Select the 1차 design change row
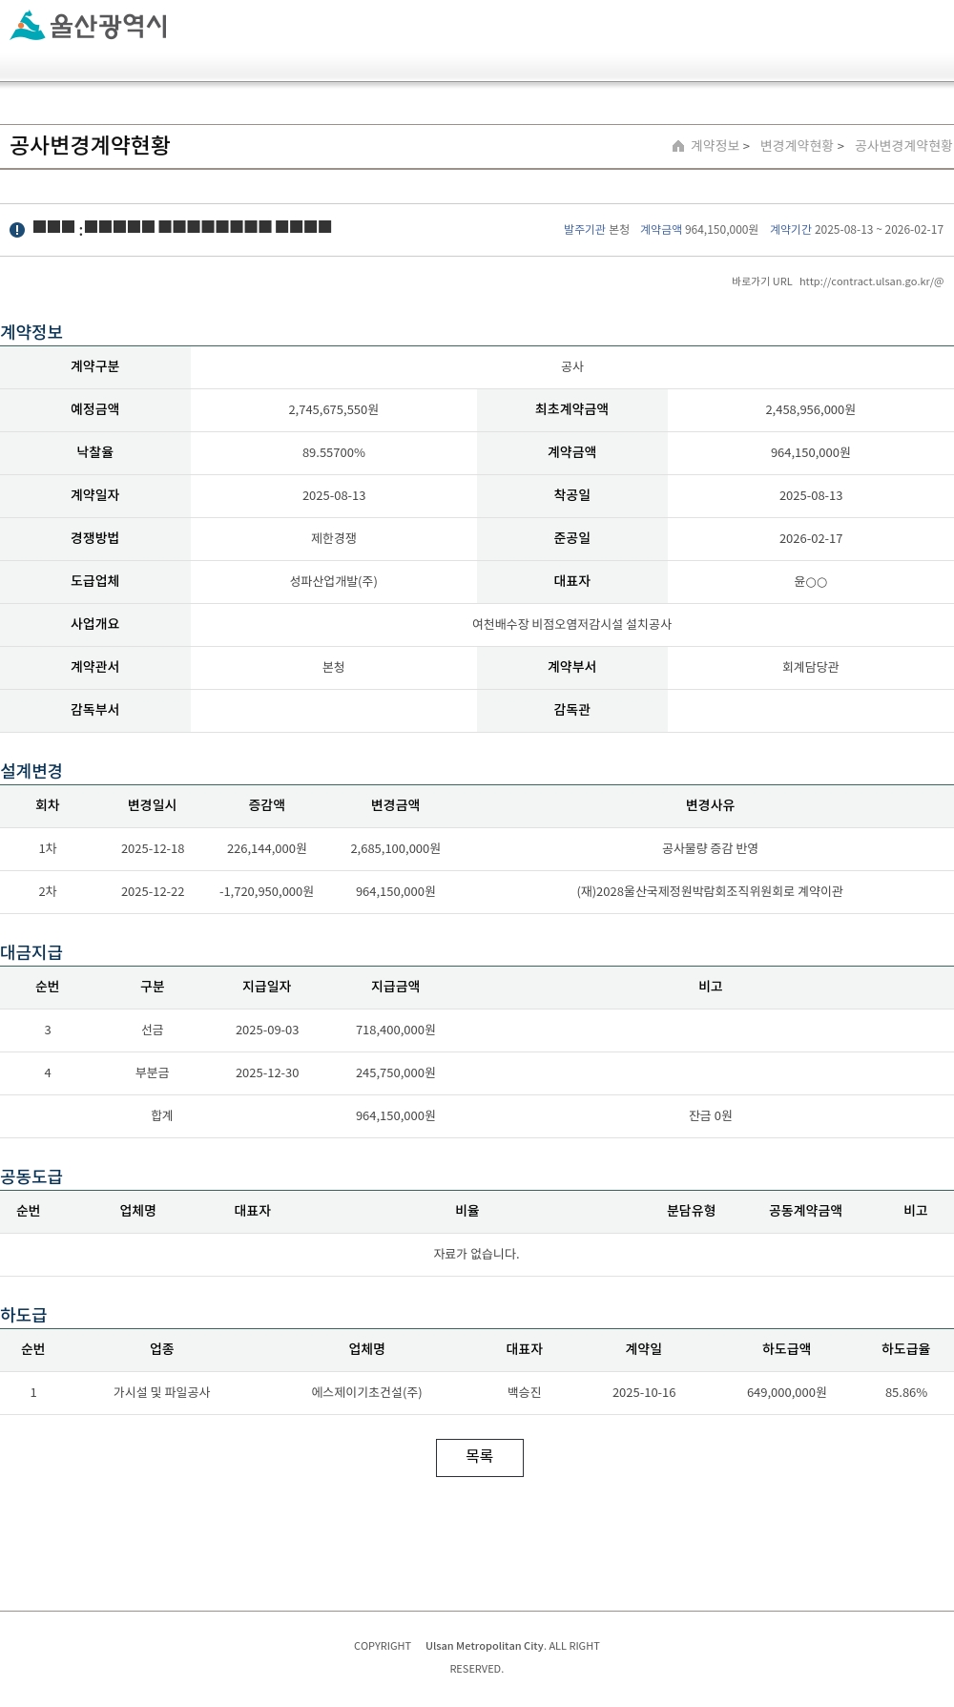Screen dimensions: 954x1707 477,848
